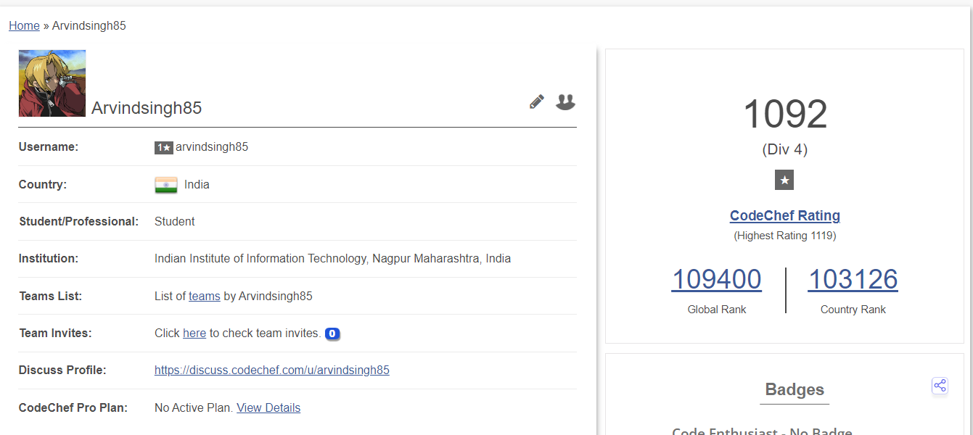973x435 pixels.
Task: Open the profile avatar picture
Action: [x=52, y=83]
